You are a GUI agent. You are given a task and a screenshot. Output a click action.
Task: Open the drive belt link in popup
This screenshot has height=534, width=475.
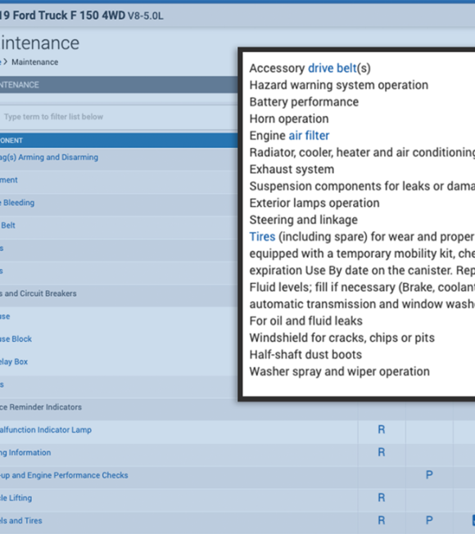tap(332, 68)
